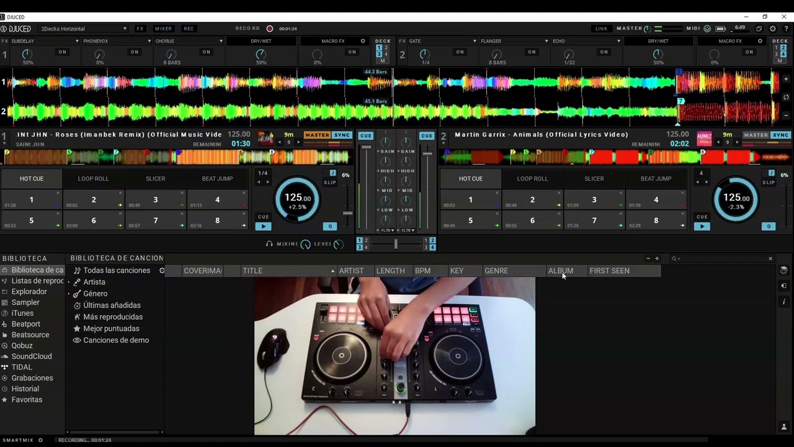Click the window layout icon in top bar
The image size is (794, 447).
pos(759,29)
